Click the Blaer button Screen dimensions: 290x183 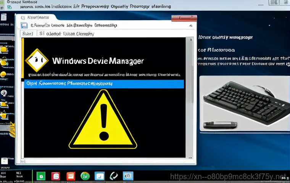pos(28,34)
